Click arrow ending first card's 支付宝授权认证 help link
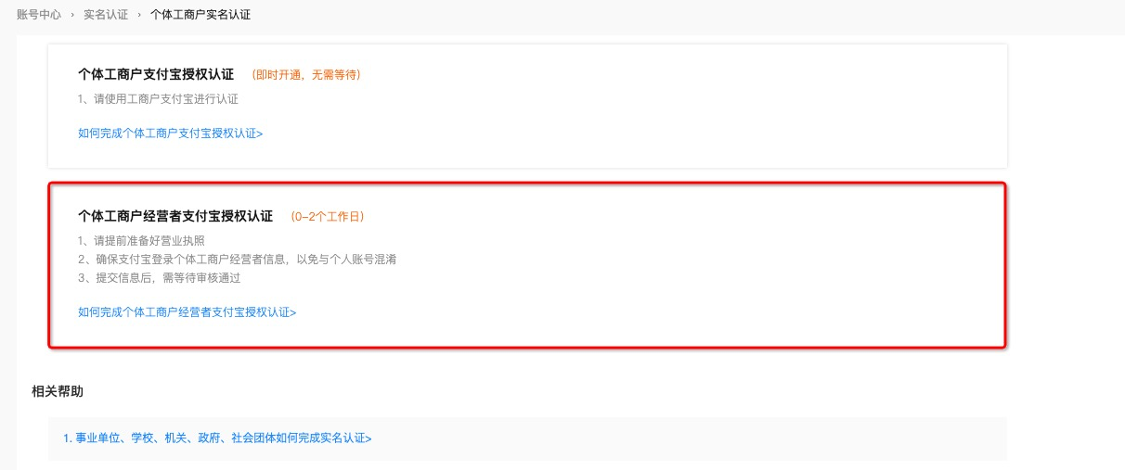Image resolution: width=1125 pixels, height=470 pixels. (x=260, y=133)
